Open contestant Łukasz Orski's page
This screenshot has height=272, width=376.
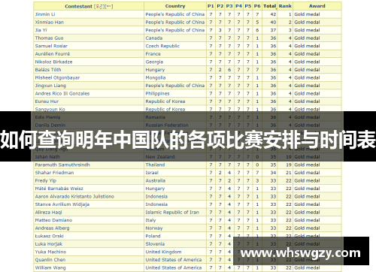click(49, 236)
